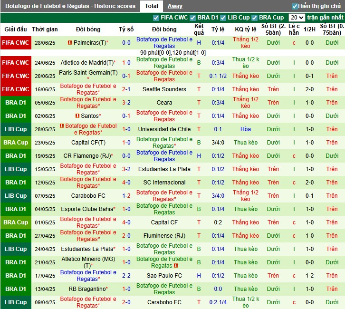
Task: Open Paris Saint-Germain(T) team link
Action: (88, 73)
